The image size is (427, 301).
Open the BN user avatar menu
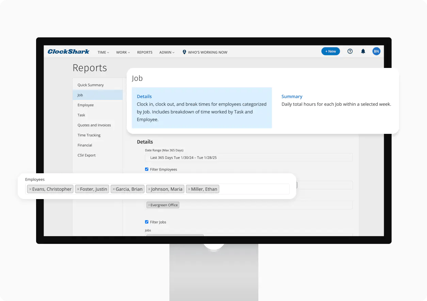[376, 51]
